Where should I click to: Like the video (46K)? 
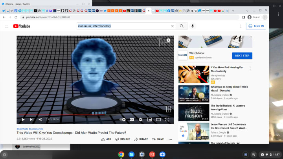[106, 139]
